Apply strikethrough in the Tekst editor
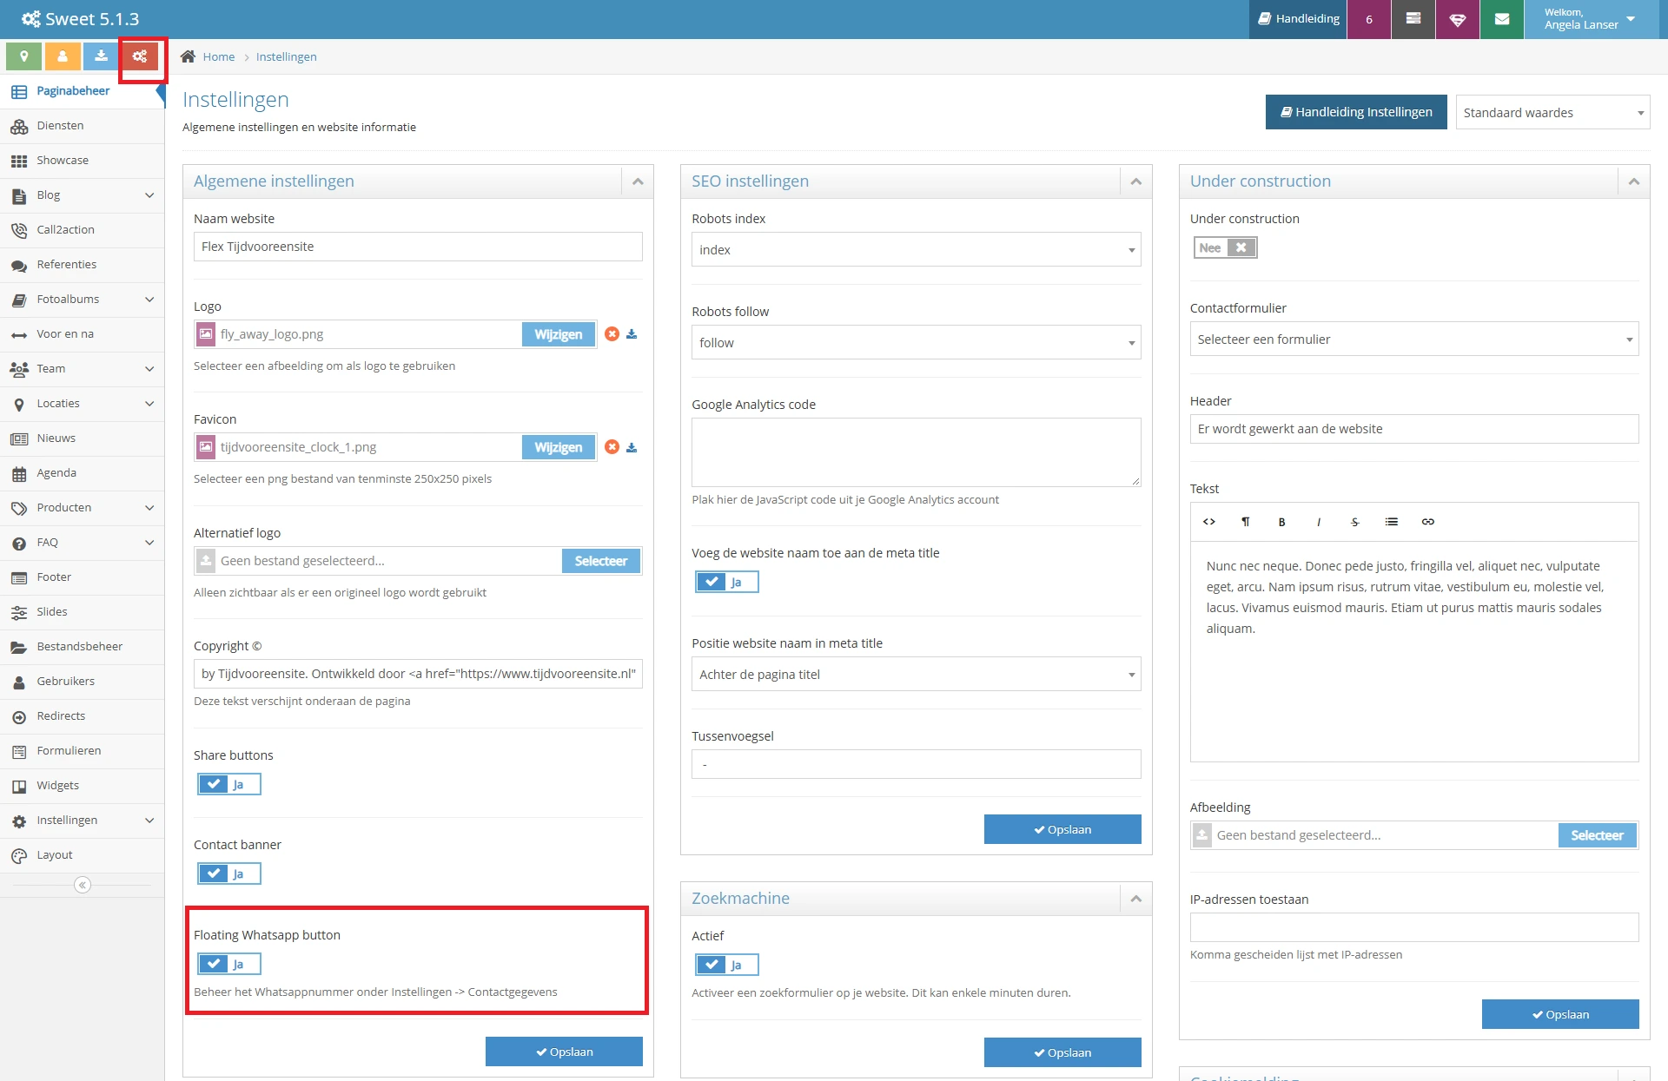The width and height of the screenshot is (1668, 1081). (1355, 522)
